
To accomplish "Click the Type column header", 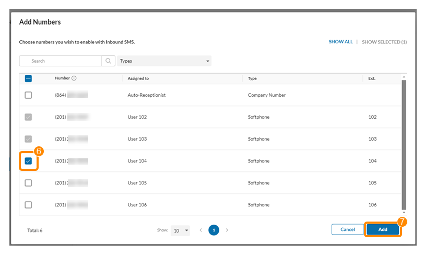I will tap(252, 78).
